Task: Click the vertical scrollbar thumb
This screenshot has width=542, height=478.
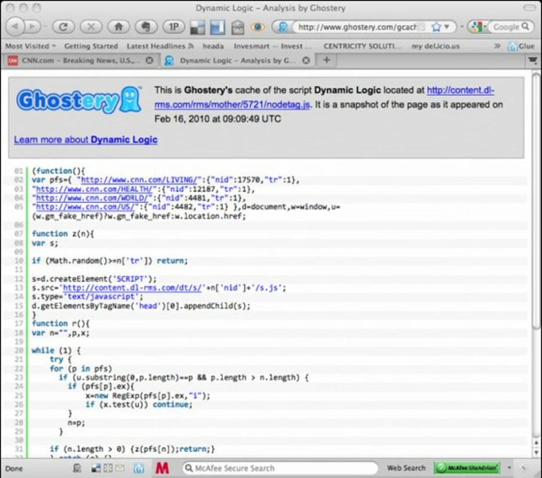Action: point(536,201)
